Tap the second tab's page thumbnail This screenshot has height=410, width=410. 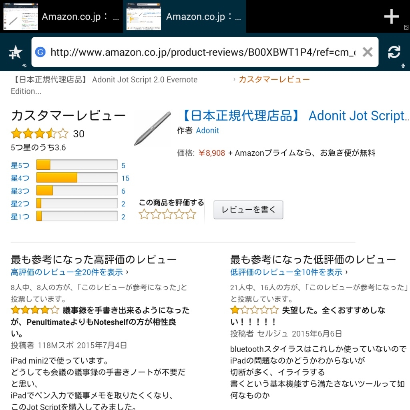144,16
